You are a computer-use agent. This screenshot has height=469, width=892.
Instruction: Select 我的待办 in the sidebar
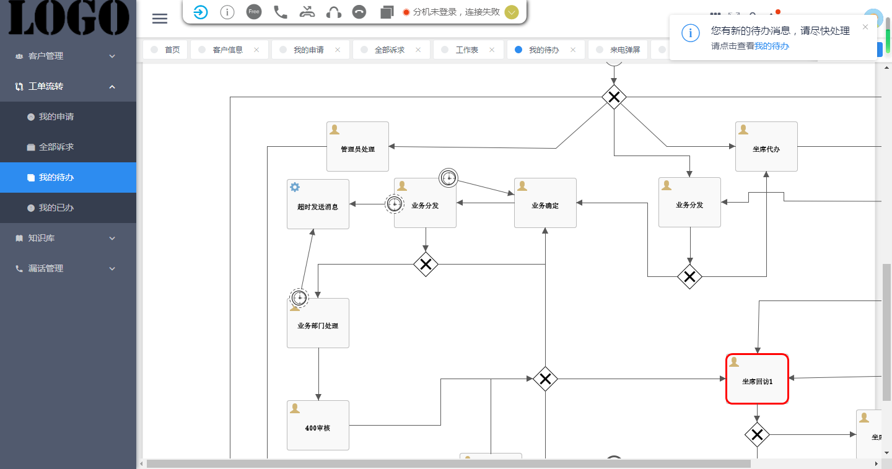[x=68, y=177]
